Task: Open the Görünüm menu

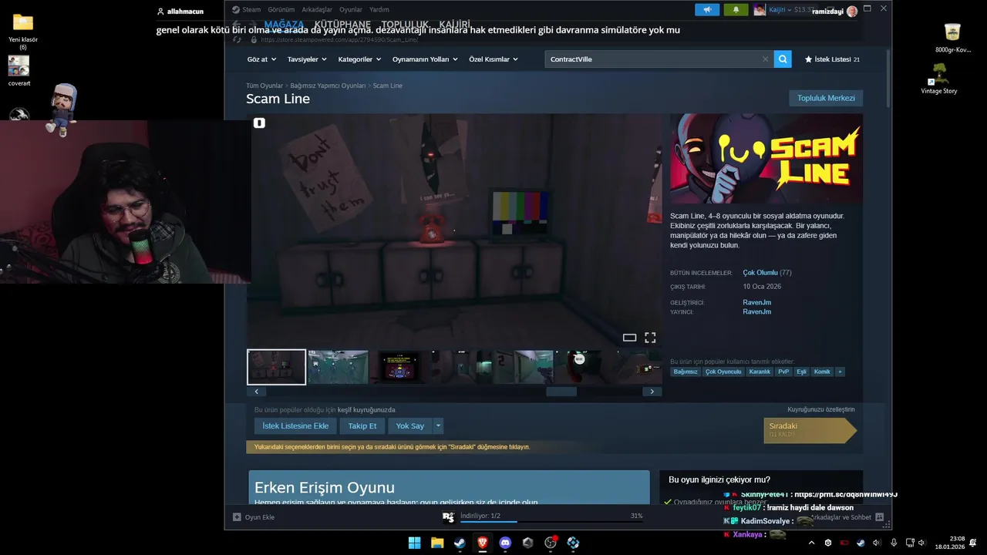Action: tap(281, 10)
